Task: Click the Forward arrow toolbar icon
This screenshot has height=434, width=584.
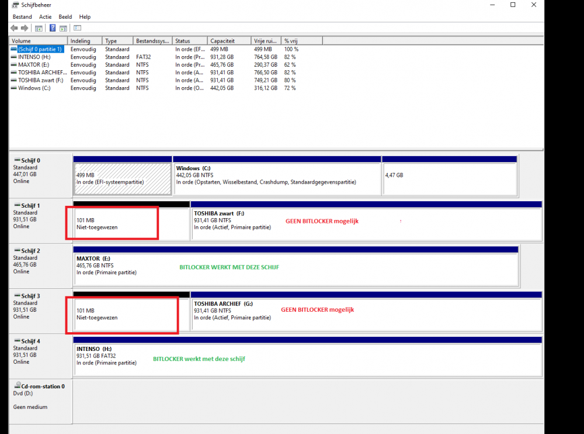Action: tap(25, 28)
